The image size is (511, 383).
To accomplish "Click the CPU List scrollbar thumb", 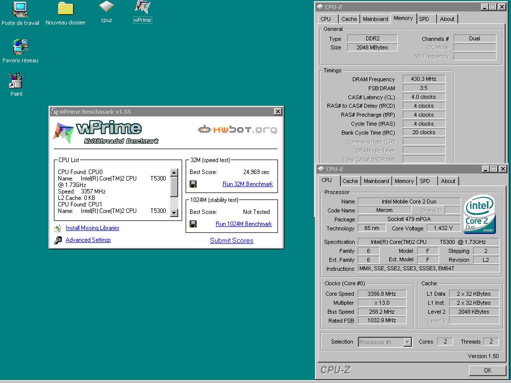I will 174,187.
